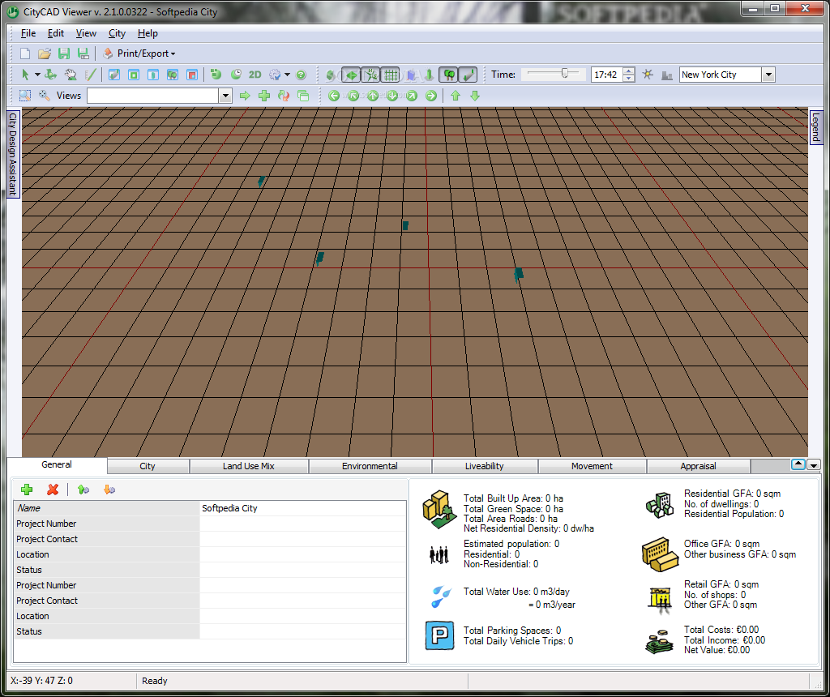Click the green move down arrow icon
830x697 pixels.
click(x=475, y=96)
